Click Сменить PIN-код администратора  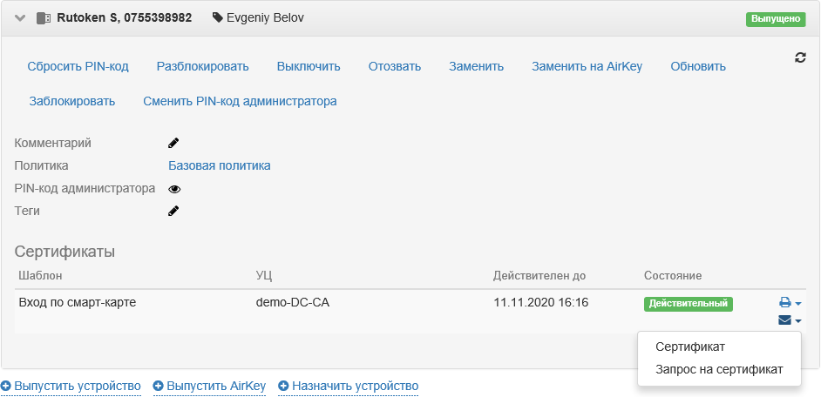240,101
